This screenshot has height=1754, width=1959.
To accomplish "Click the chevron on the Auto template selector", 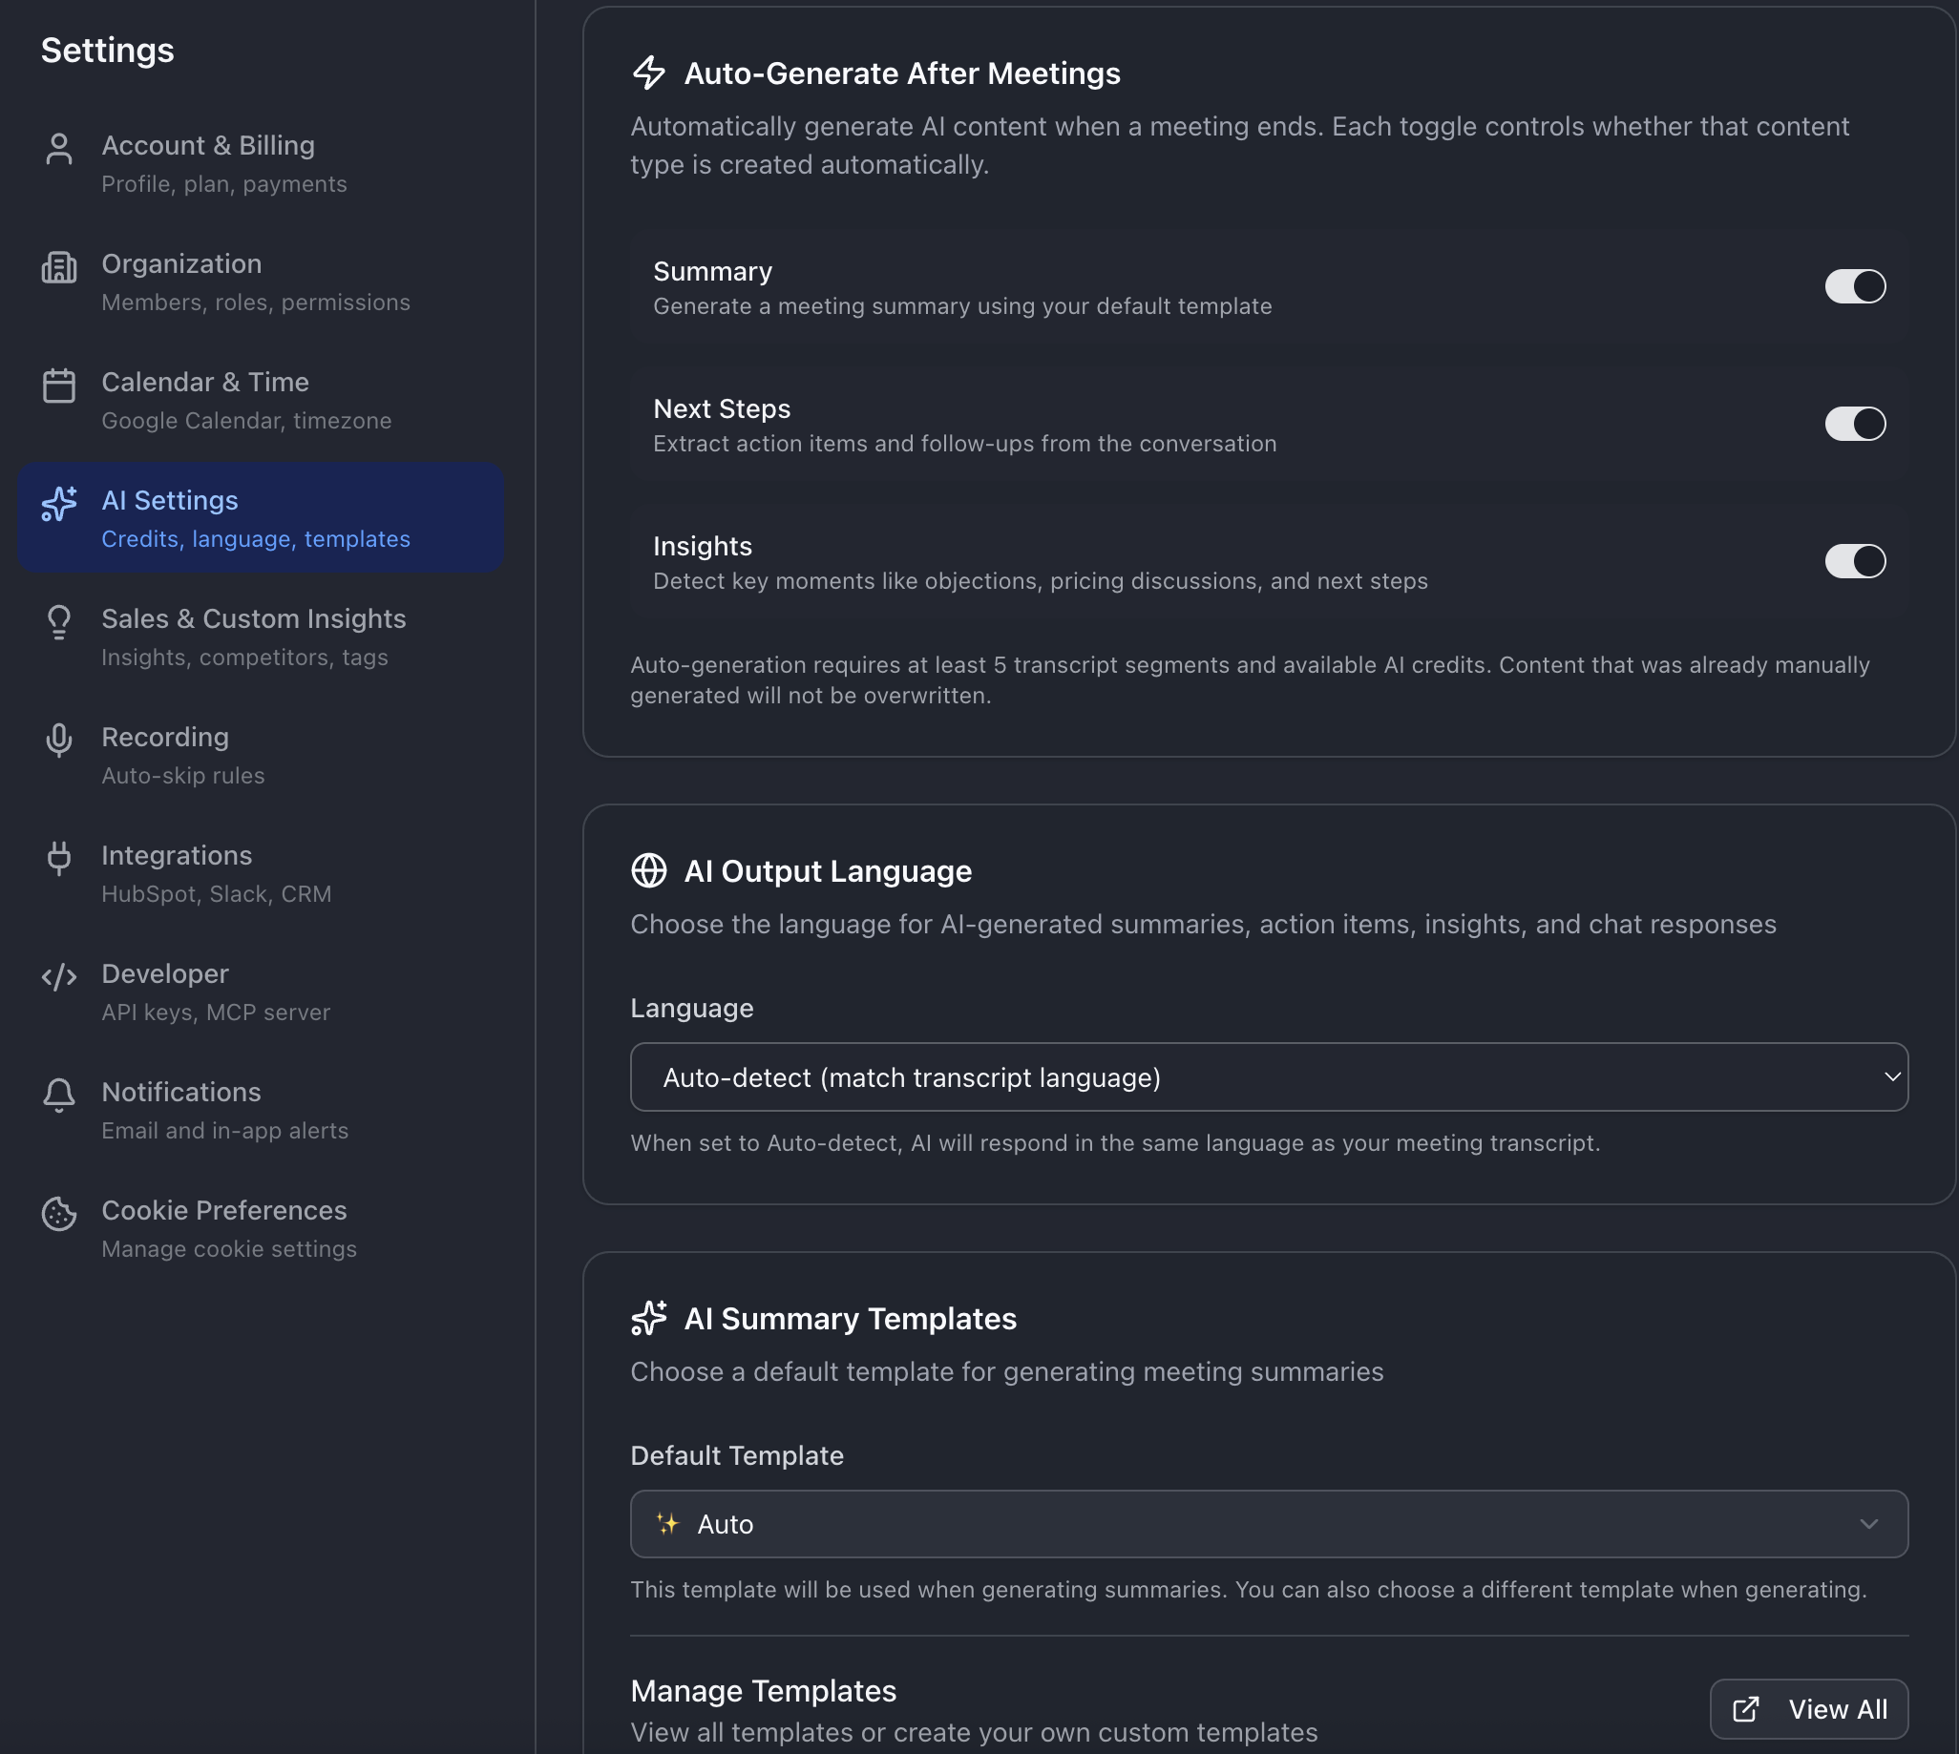I will pyautogui.click(x=1868, y=1524).
